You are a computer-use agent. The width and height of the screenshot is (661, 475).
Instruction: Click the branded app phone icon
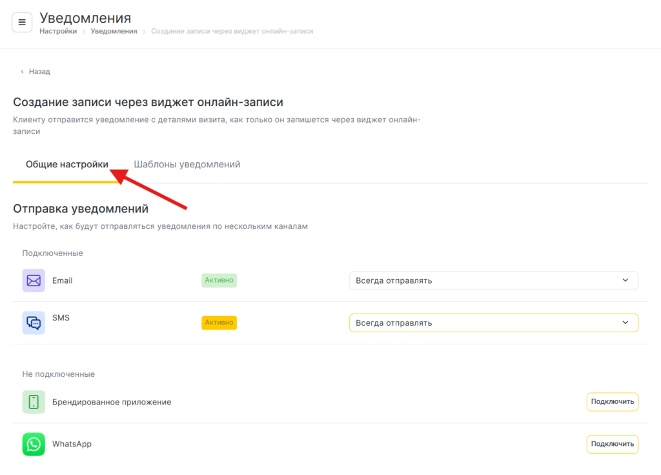(x=34, y=402)
